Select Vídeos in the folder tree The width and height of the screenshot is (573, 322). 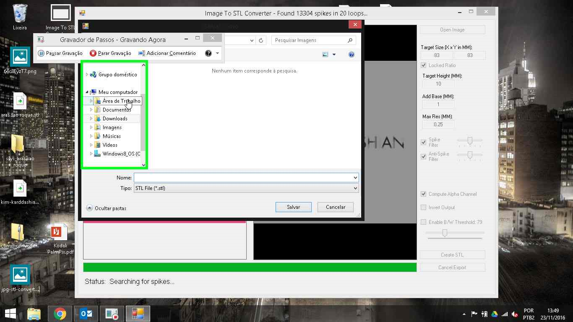pos(110,145)
